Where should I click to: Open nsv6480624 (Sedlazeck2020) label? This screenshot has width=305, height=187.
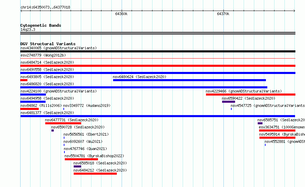pyautogui.click(x=139, y=77)
